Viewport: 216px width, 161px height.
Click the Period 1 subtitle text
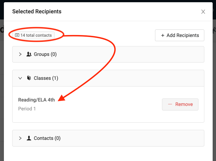[x=27, y=109]
